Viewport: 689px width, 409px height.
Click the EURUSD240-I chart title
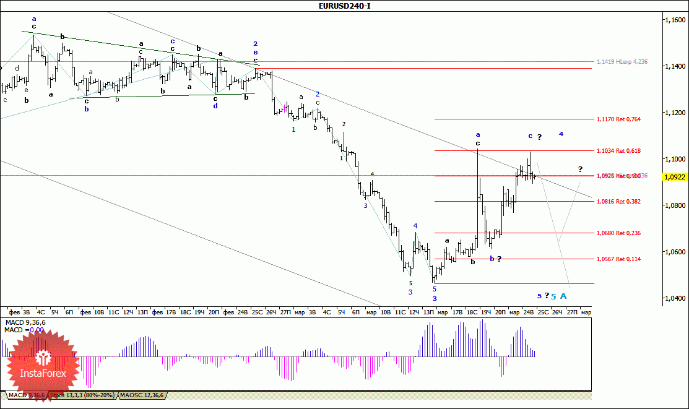coord(344,6)
